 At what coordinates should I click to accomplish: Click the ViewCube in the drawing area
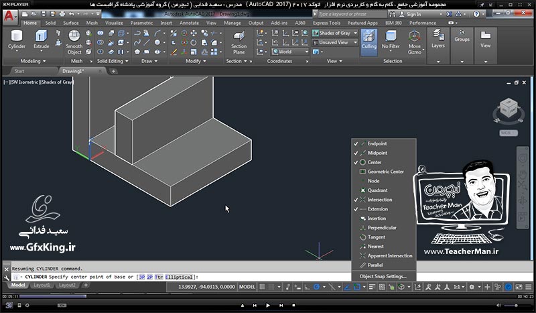(509, 109)
